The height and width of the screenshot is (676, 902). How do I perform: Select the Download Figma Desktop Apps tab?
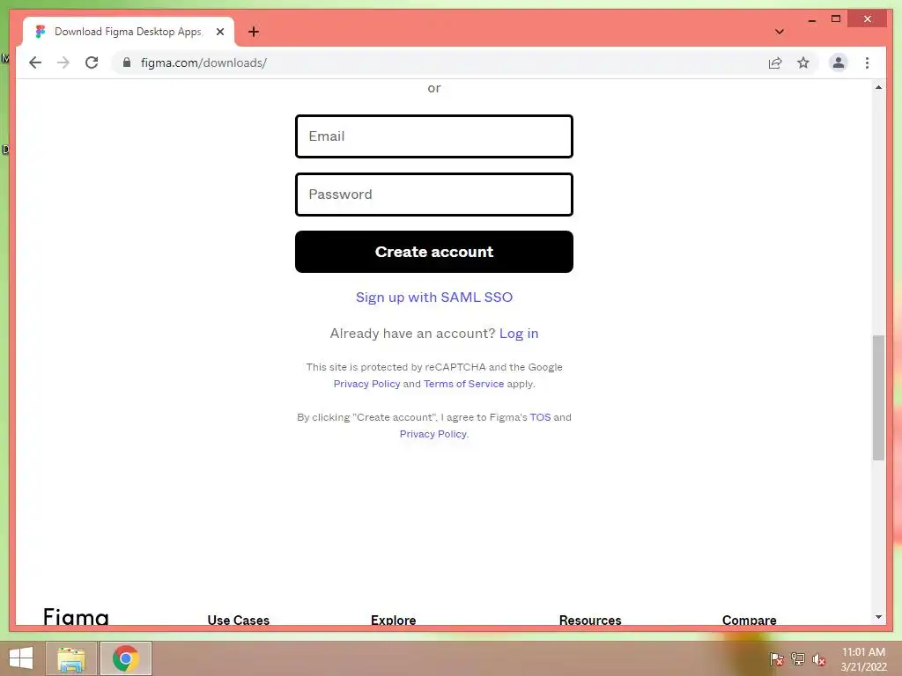point(129,32)
